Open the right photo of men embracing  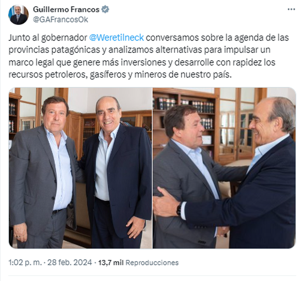click(224, 168)
